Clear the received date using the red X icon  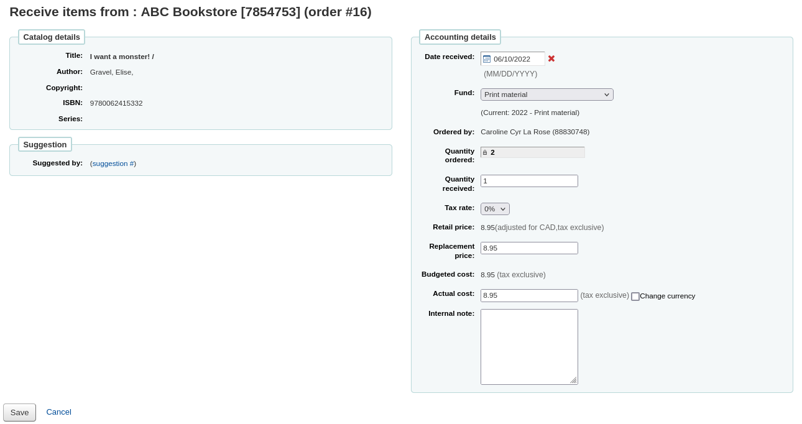[x=551, y=58]
